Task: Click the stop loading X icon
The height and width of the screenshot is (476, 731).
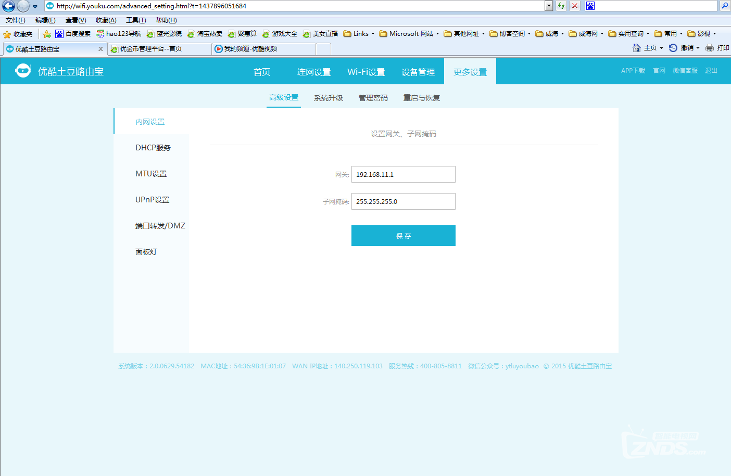Action: 575,6
